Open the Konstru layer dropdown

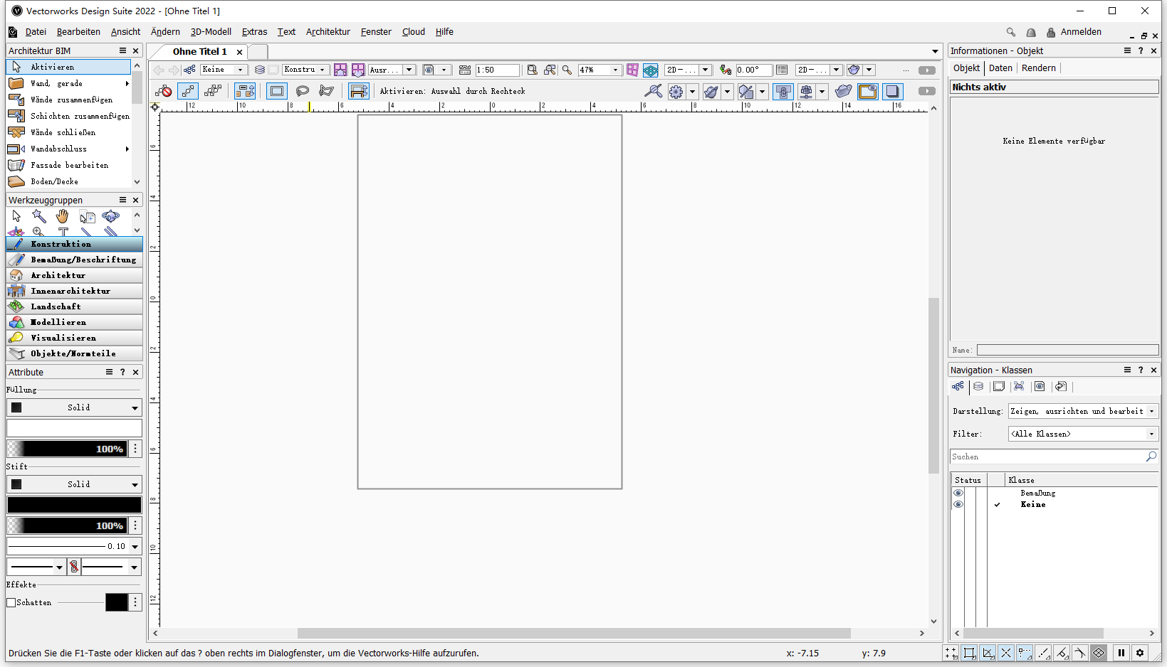coord(305,70)
